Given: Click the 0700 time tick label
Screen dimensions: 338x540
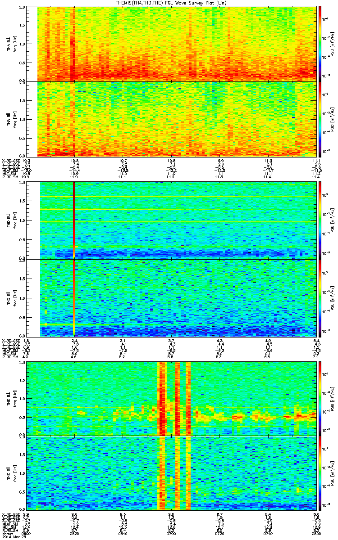Looking at the screenshot, I should coord(171,533).
